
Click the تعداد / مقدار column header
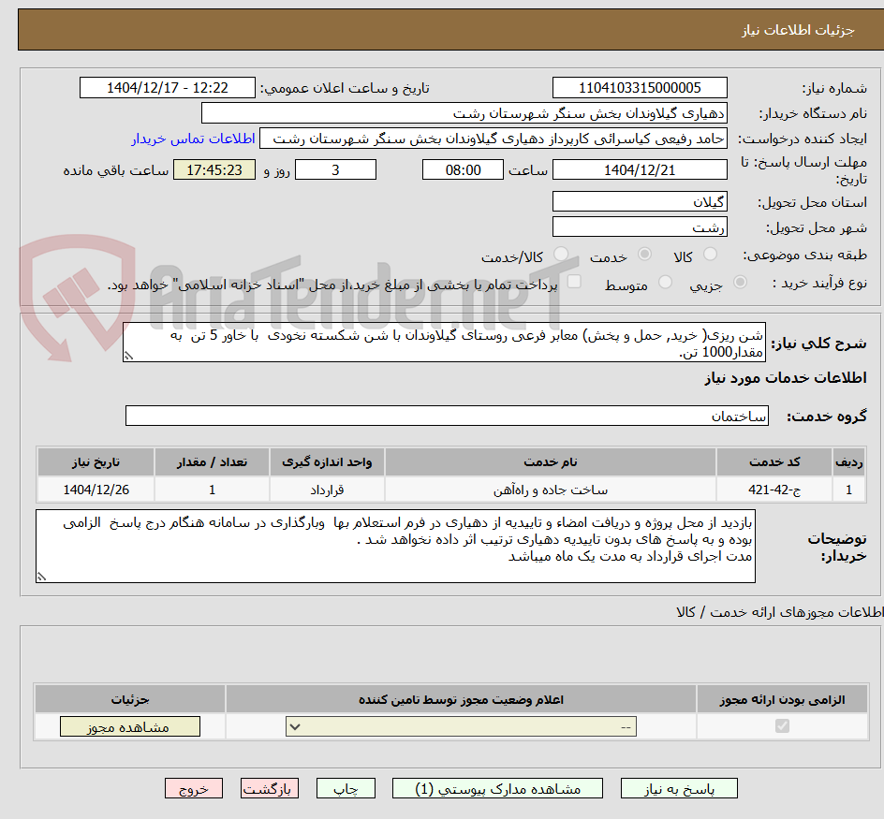(212, 462)
